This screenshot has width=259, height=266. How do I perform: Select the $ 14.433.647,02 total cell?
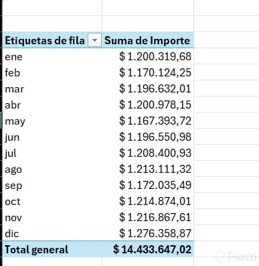(x=148, y=249)
